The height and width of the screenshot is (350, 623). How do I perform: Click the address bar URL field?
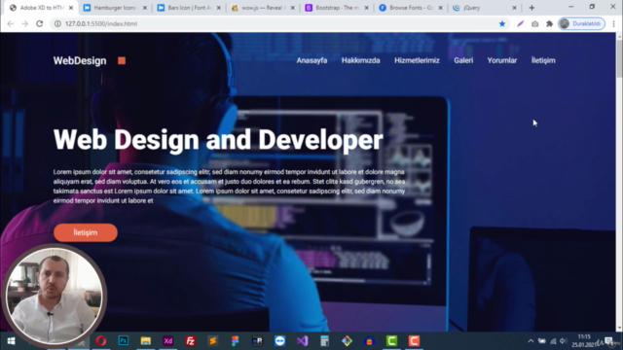click(278, 23)
